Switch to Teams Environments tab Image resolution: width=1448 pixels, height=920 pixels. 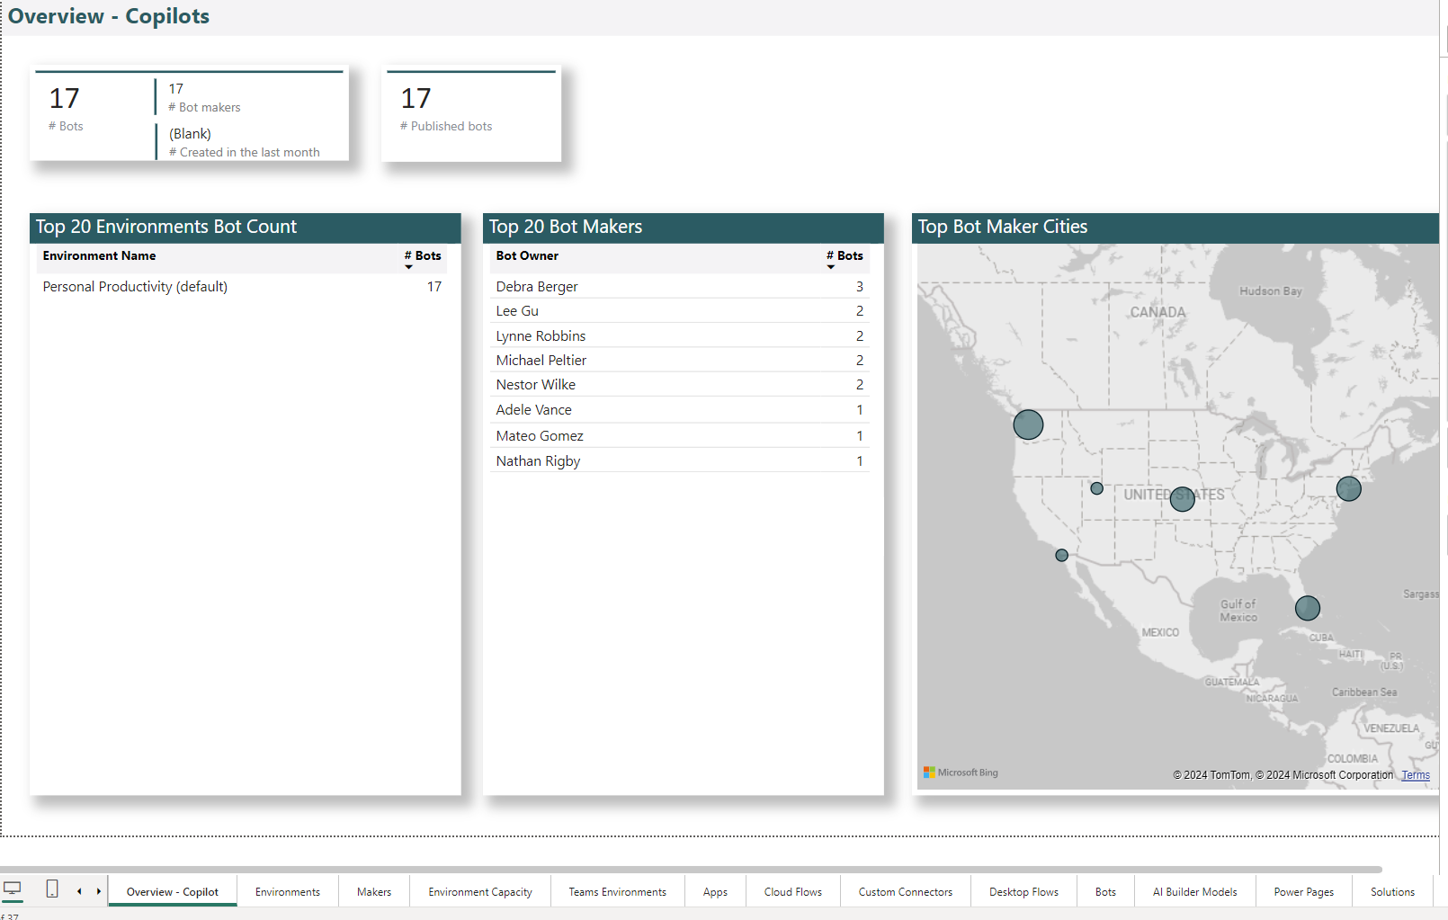(618, 892)
